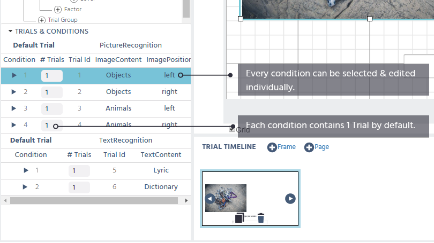The height and width of the screenshot is (243, 434).
Task: Click the horizontal scrollbar's right arrow
Action: 186,200
